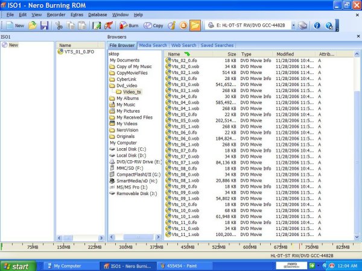Click the recorder selection drive icon

303,25
